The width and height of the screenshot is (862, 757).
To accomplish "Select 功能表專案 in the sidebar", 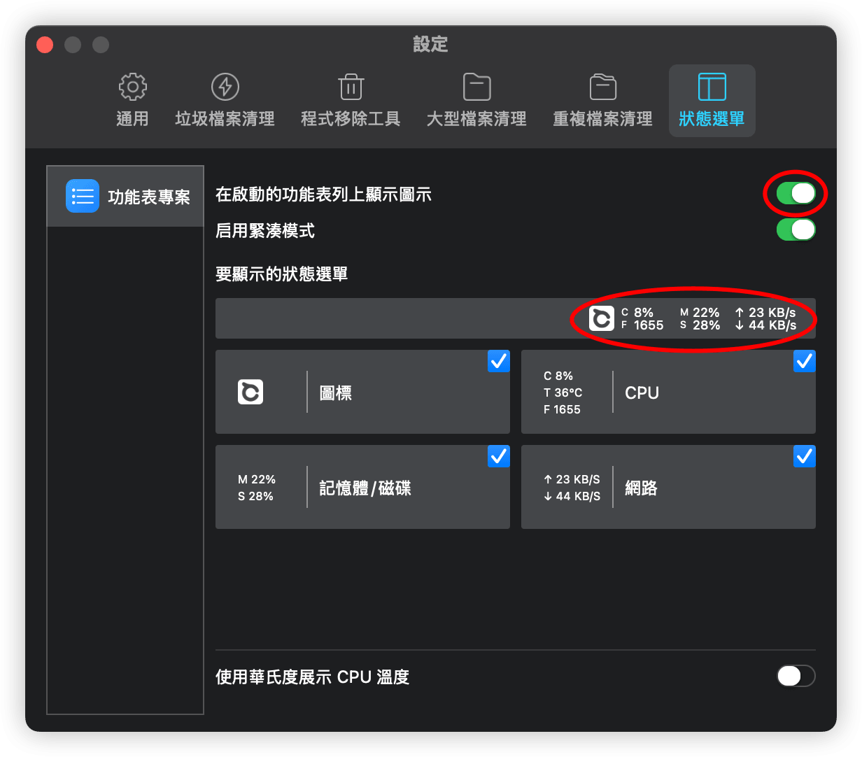I will [125, 196].
